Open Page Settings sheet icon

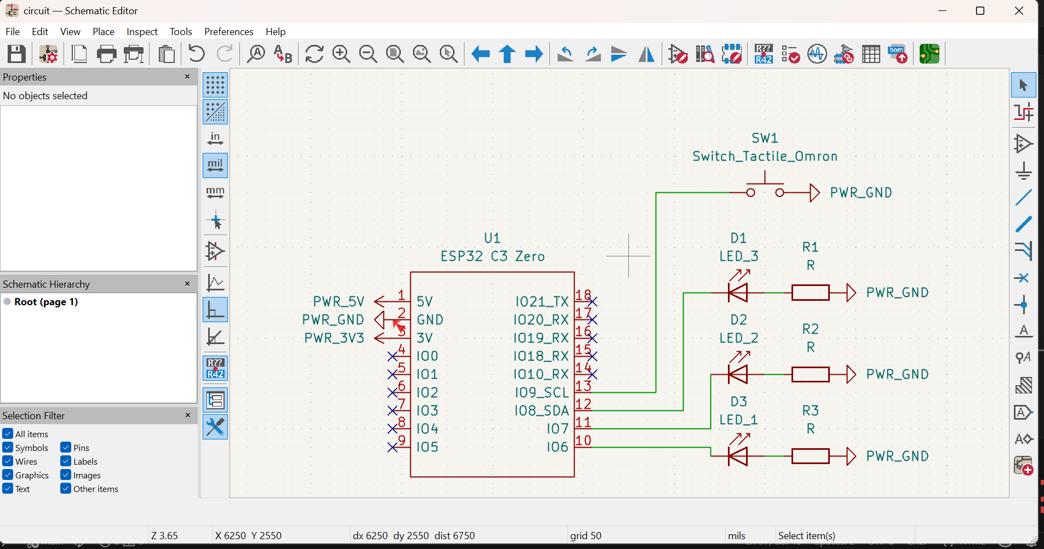point(79,54)
